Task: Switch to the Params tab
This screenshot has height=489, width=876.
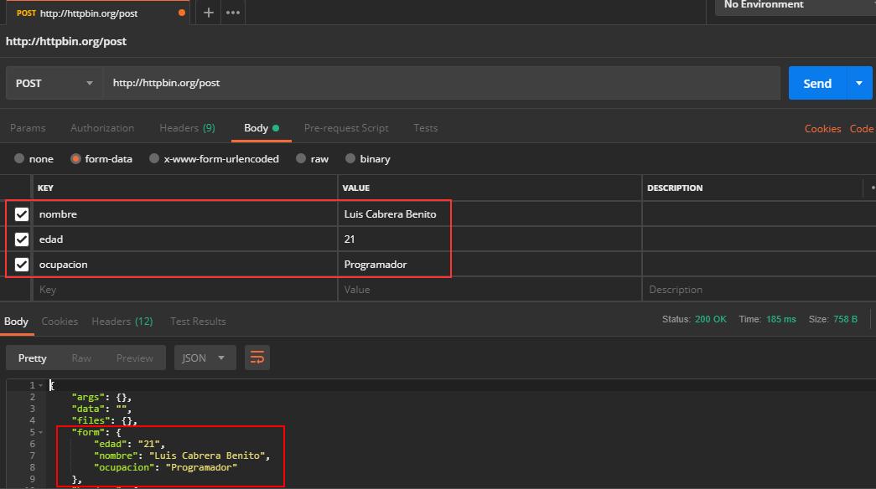Action: tap(28, 128)
